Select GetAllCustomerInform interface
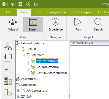This screenshot has width=109, height=99. coord(52,73)
